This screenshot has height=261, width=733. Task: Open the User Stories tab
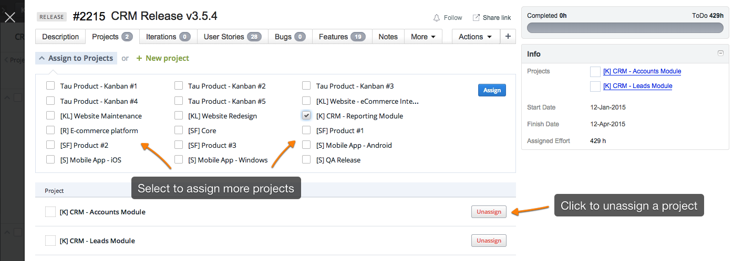tap(232, 37)
